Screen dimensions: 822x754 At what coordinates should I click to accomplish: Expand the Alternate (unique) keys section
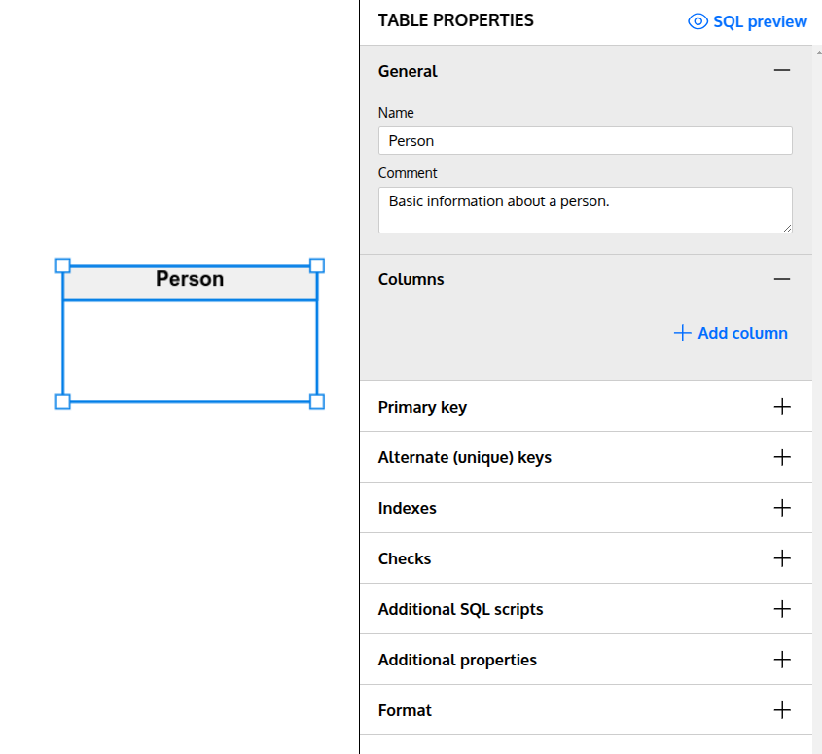[782, 457]
